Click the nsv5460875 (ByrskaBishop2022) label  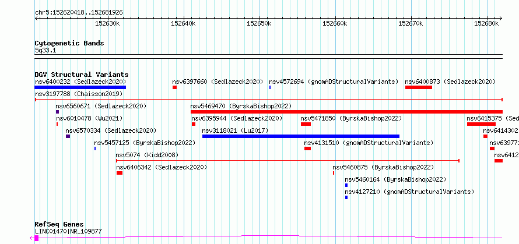[383, 167]
